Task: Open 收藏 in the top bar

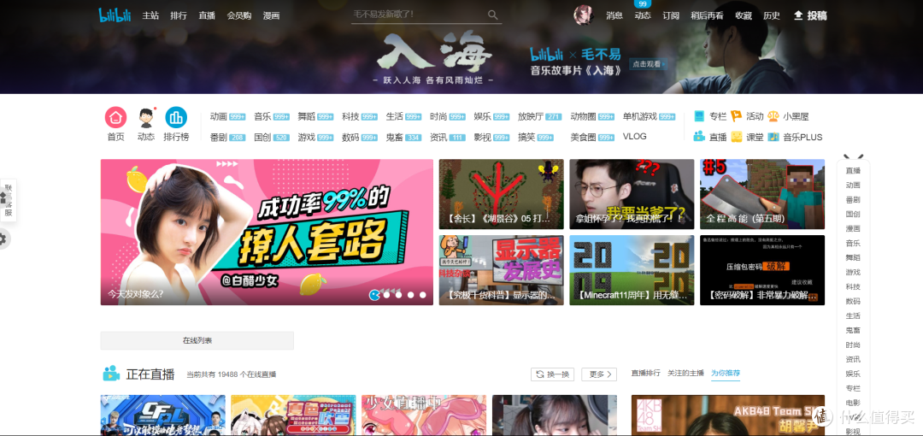Action: (x=744, y=15)
